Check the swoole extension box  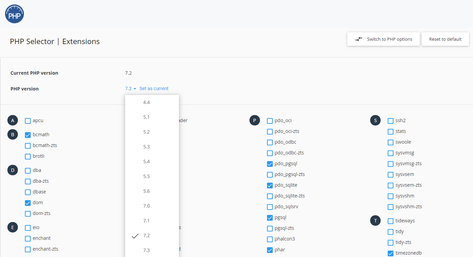click(x=390, y=142)
